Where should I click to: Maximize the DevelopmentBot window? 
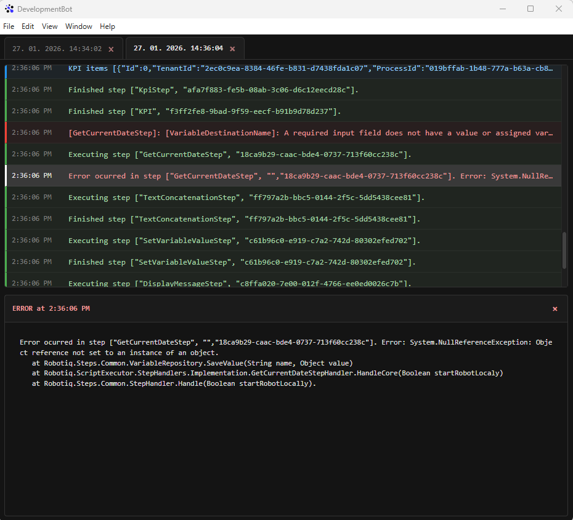(x=530, y=9)
